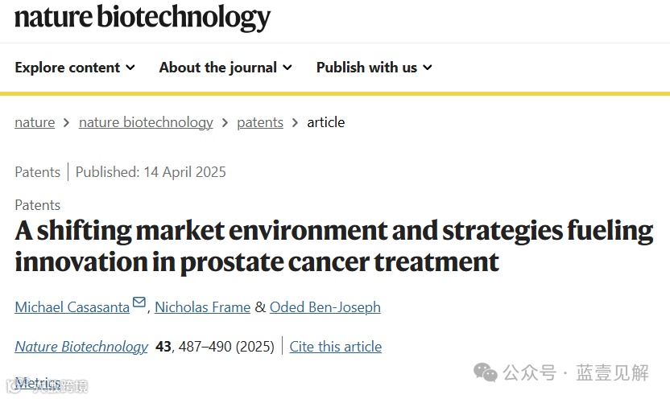670x399 pixels.
Task: Click the chevron next to Publish with us
Action: [x=428, y=68]
